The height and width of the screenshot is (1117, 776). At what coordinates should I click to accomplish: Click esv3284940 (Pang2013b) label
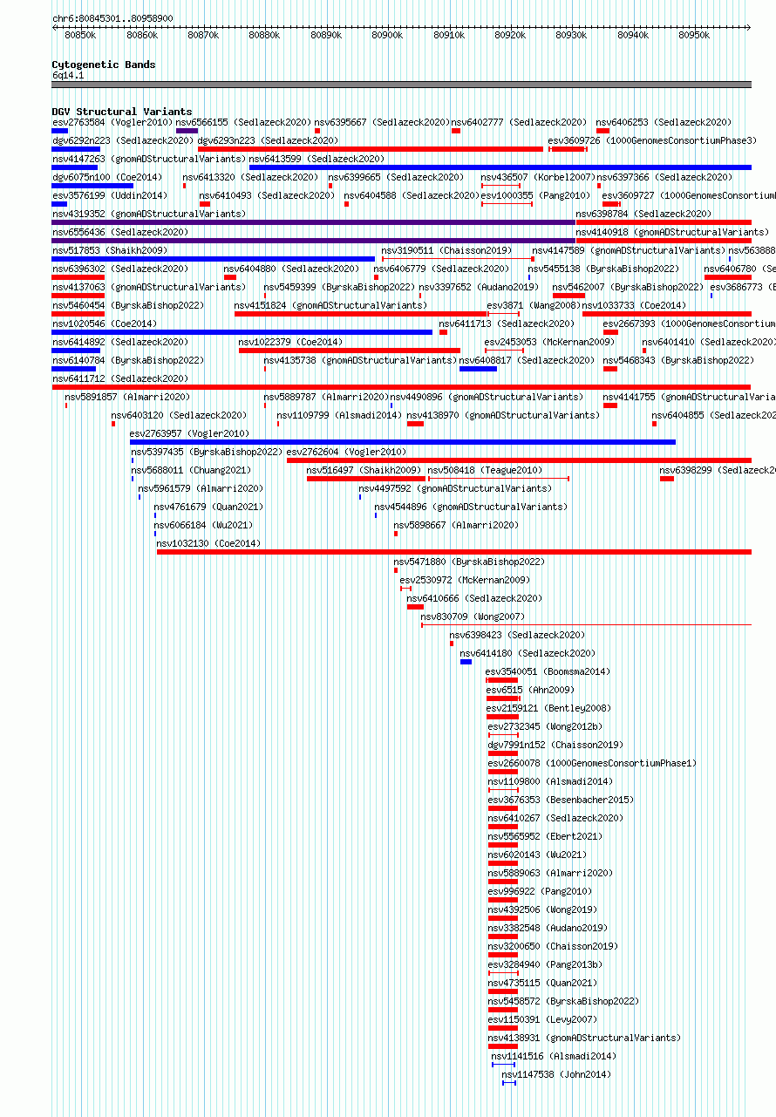(546, 964)
